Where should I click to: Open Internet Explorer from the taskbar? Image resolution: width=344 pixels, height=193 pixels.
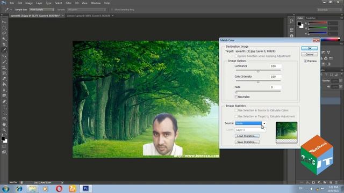coord(19,189)
